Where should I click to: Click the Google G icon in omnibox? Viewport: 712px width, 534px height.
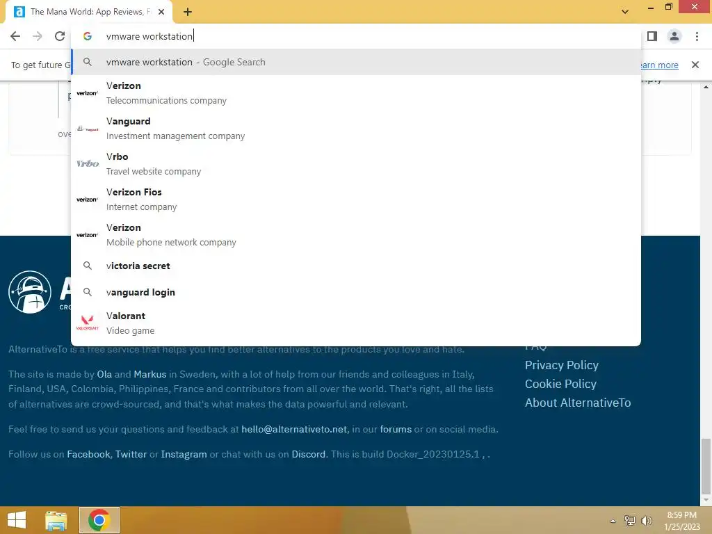point(88,36)
